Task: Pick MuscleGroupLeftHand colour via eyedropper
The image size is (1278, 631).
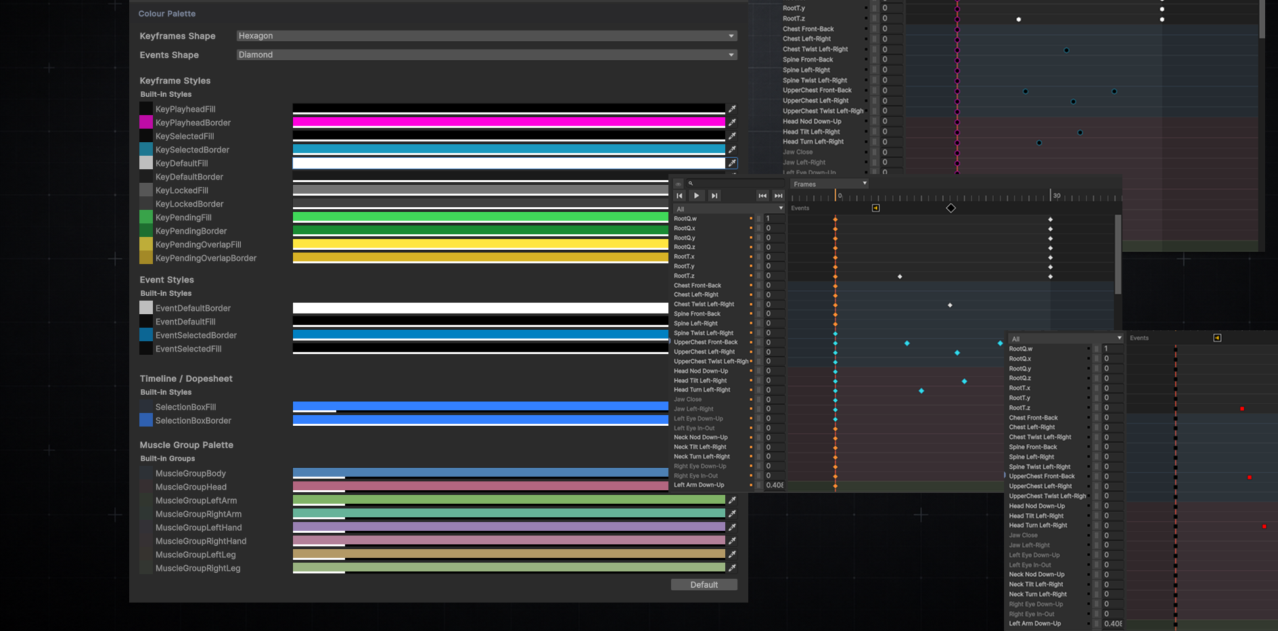Action: (732, 527)
